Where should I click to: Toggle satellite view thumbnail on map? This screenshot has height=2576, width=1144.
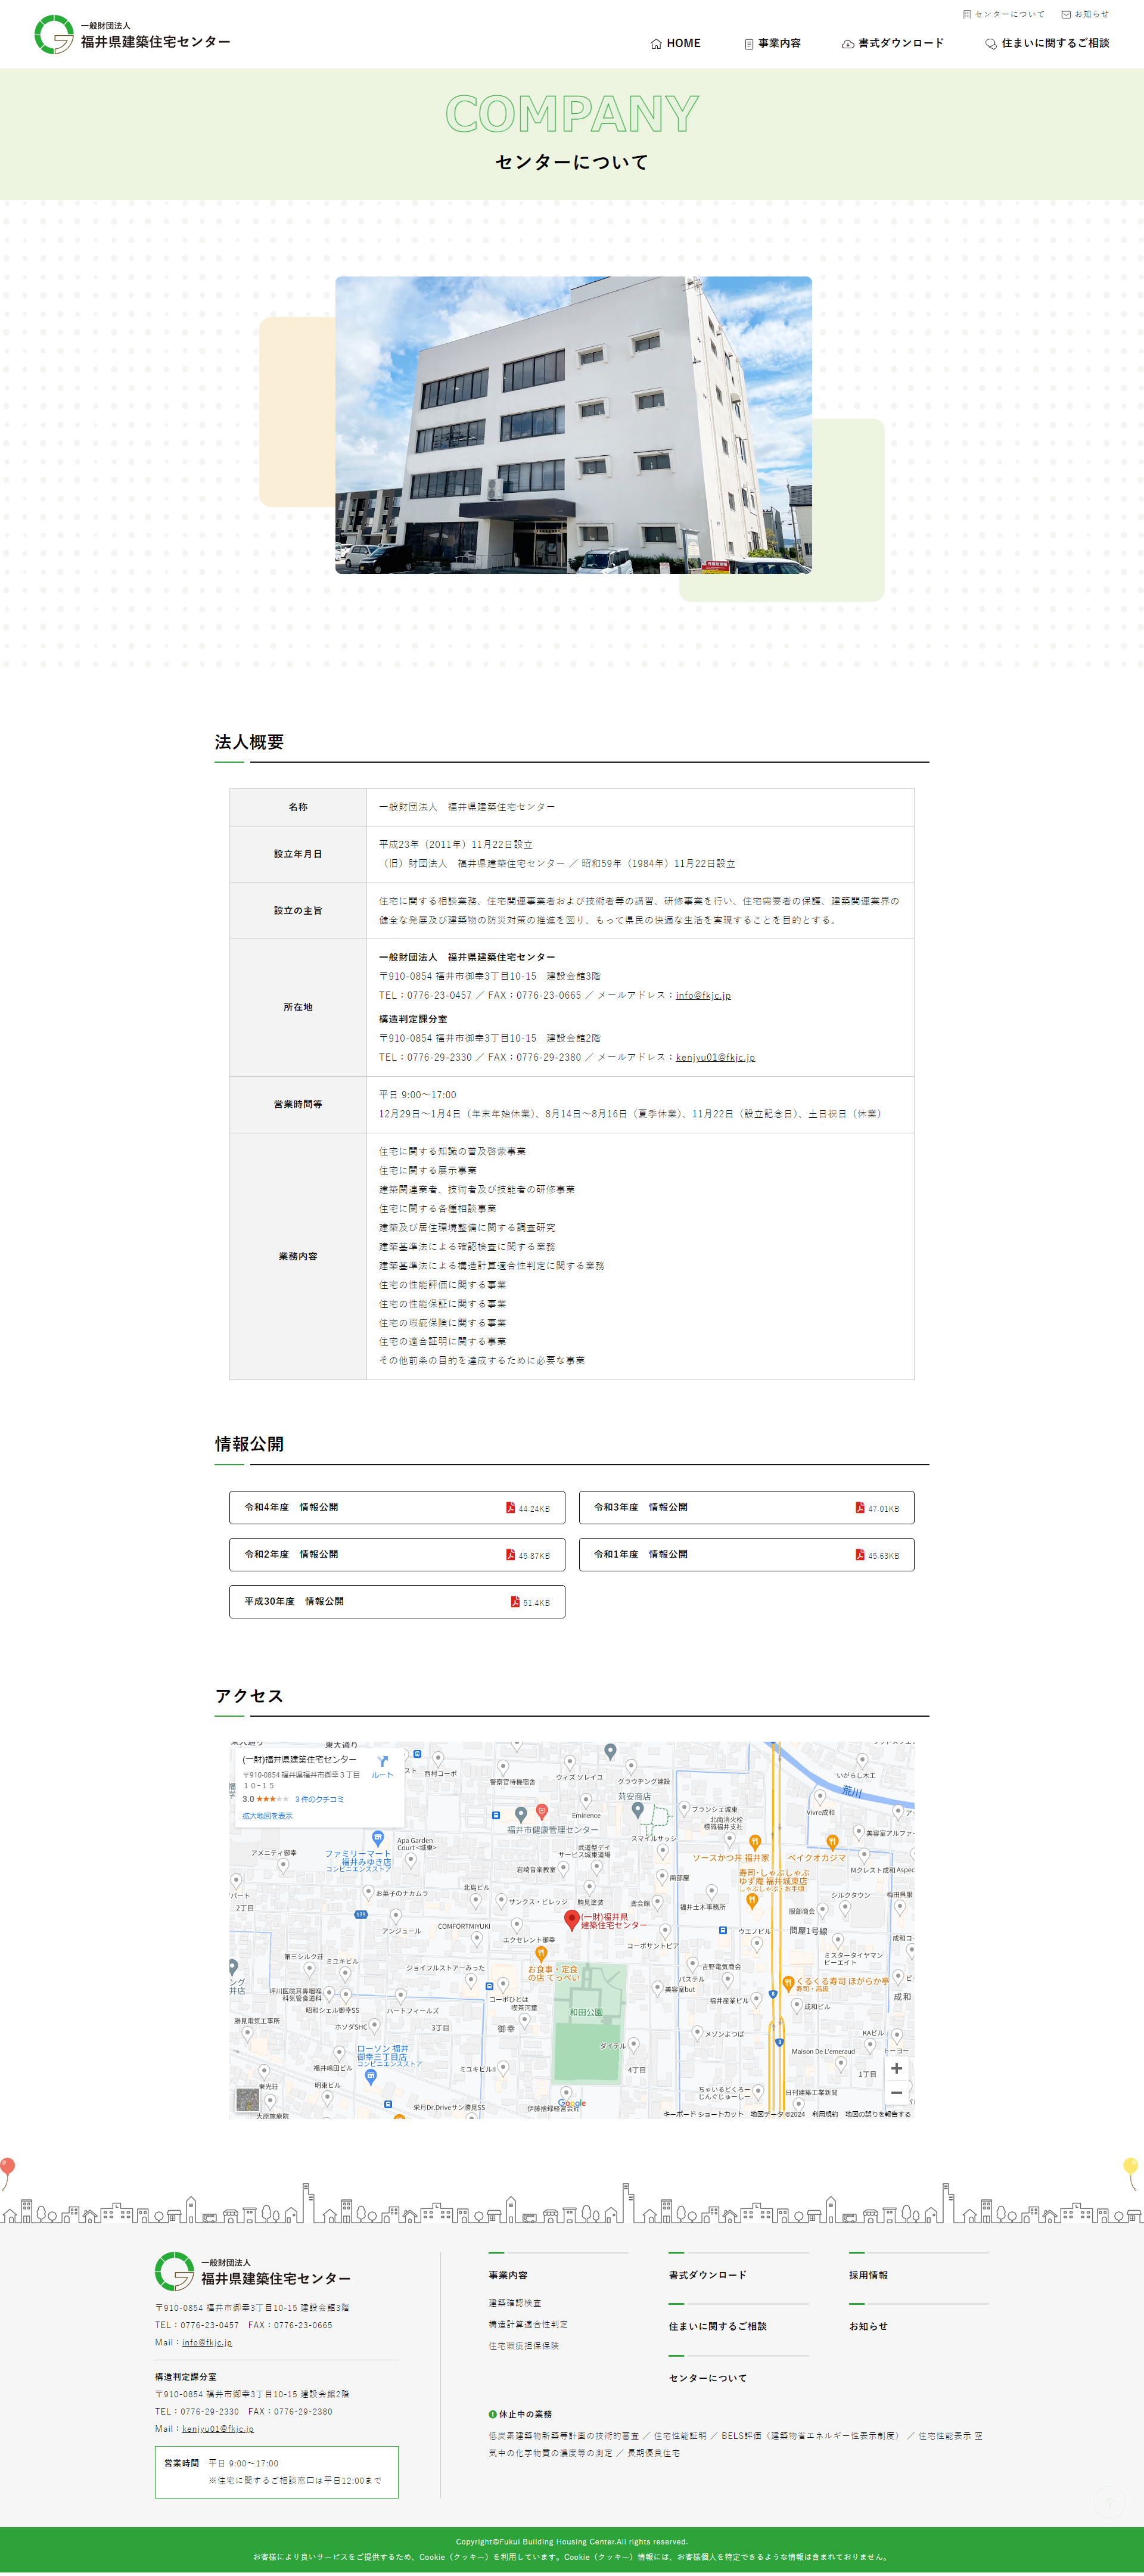[247, 2100]
